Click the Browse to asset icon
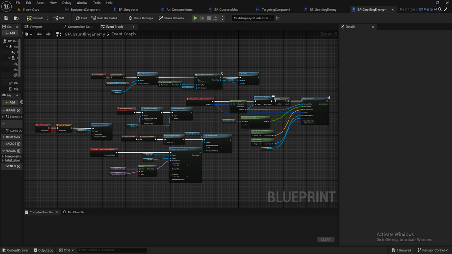452x254 pixels. pos(17,18)
